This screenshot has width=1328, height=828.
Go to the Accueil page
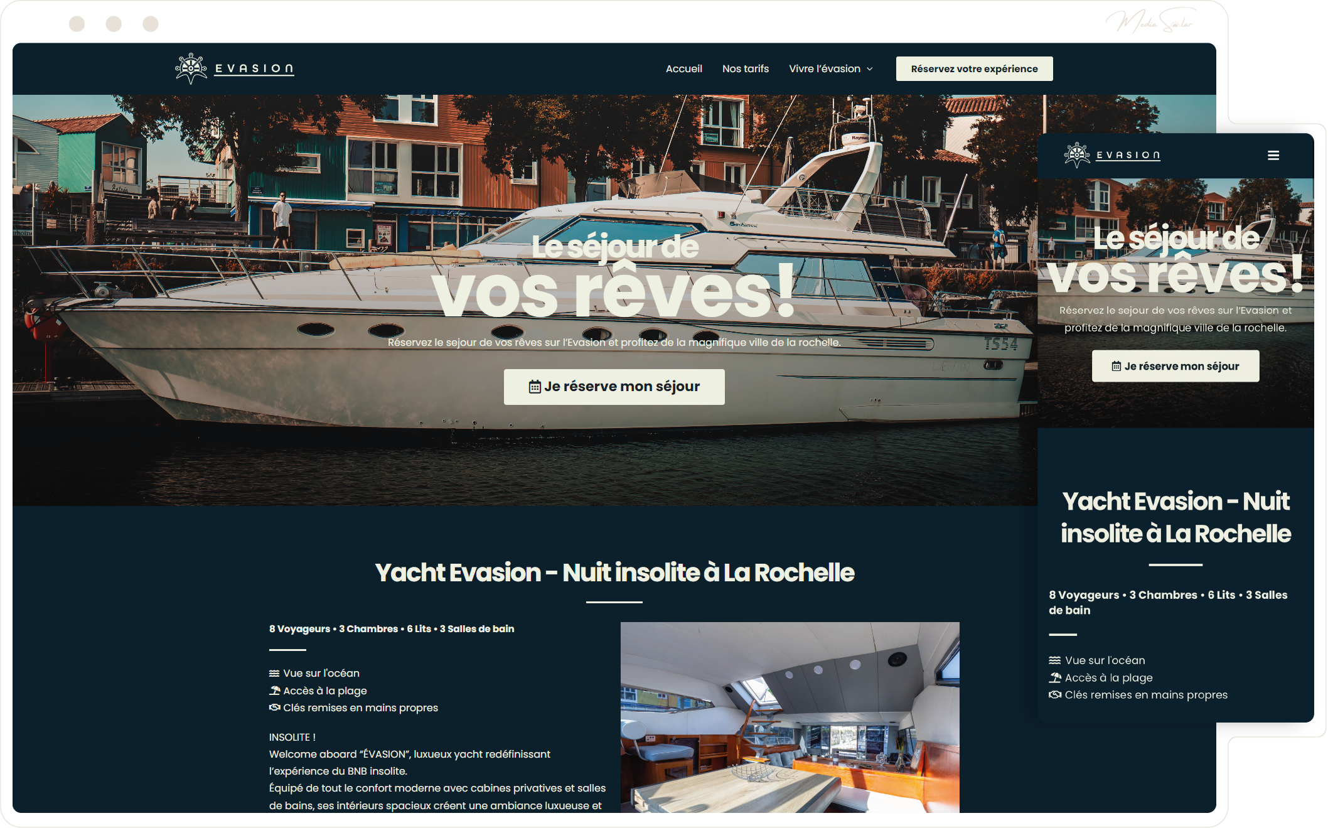click(684, 69)
